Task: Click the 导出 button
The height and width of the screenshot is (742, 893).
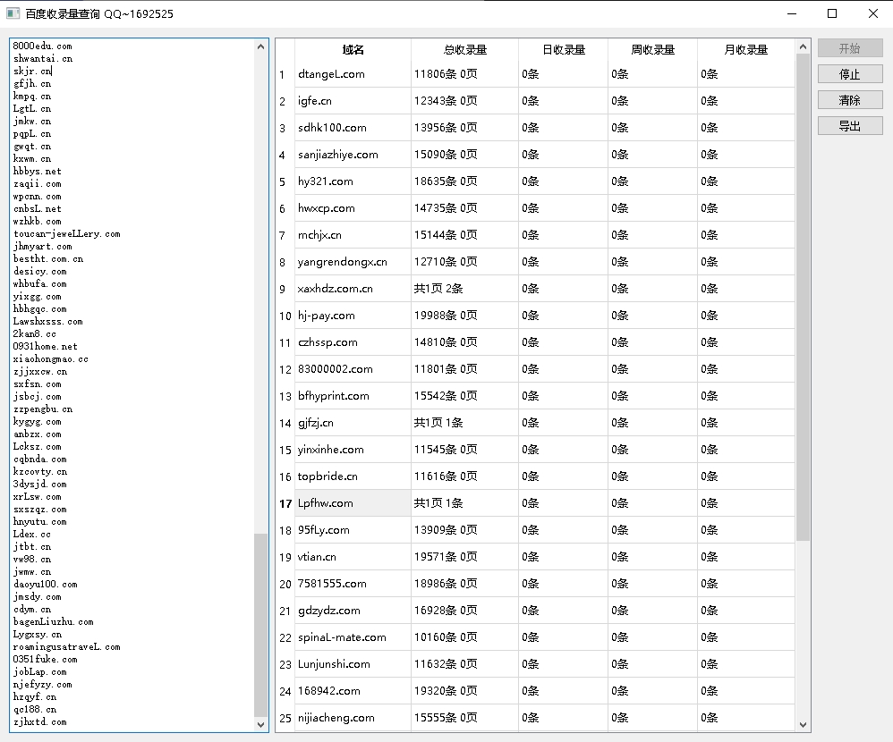Action: click(x=850, y=126)
